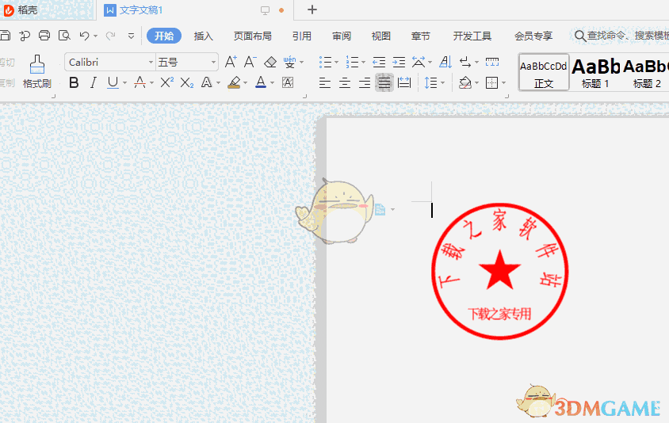
Task: Apply bullet list formatting
Action: [x=326, y=63]
